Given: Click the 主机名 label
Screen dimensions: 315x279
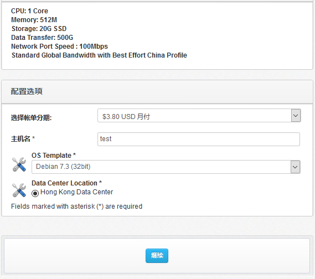Looking at the screenshot, I should 23,138.
